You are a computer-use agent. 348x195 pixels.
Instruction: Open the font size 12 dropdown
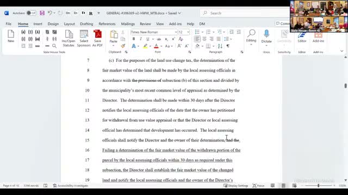tap(188, 32)
